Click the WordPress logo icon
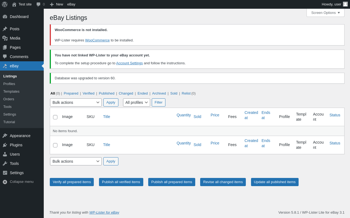 (5, 4)
